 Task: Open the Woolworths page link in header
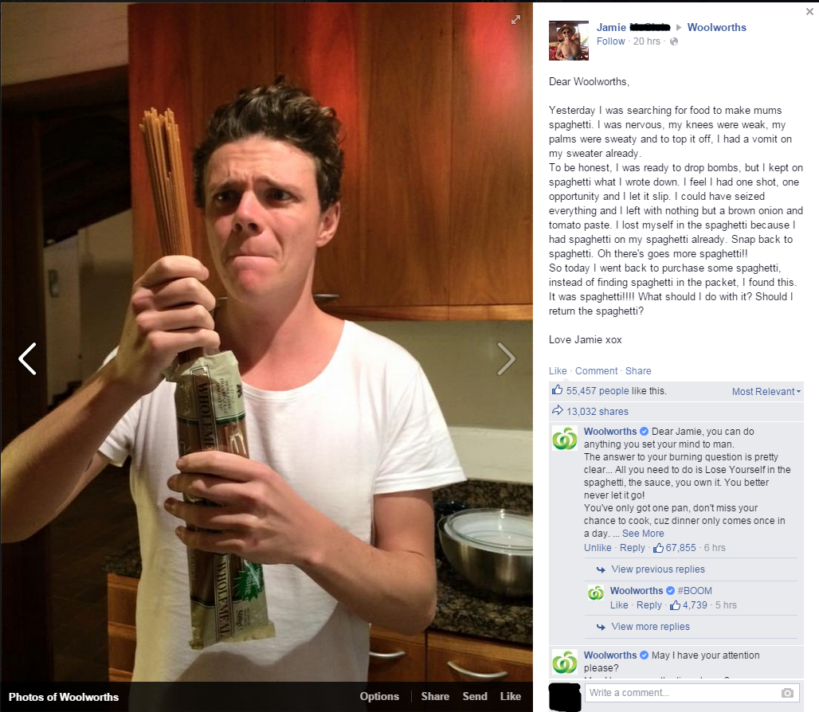[x=717, y=27]
